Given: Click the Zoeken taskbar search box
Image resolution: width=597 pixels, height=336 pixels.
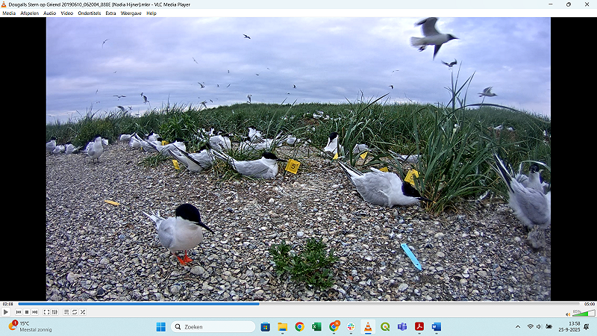Looking at the screenshot, I should [x=213, y=327].
